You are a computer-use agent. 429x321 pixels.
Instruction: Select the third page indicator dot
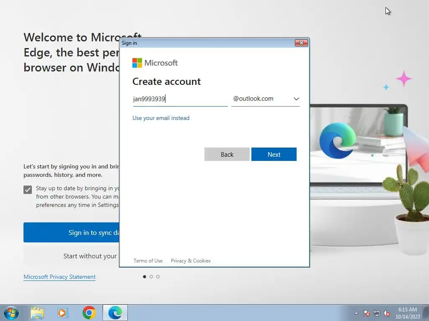pyautogui.click(x=158, y=277)
